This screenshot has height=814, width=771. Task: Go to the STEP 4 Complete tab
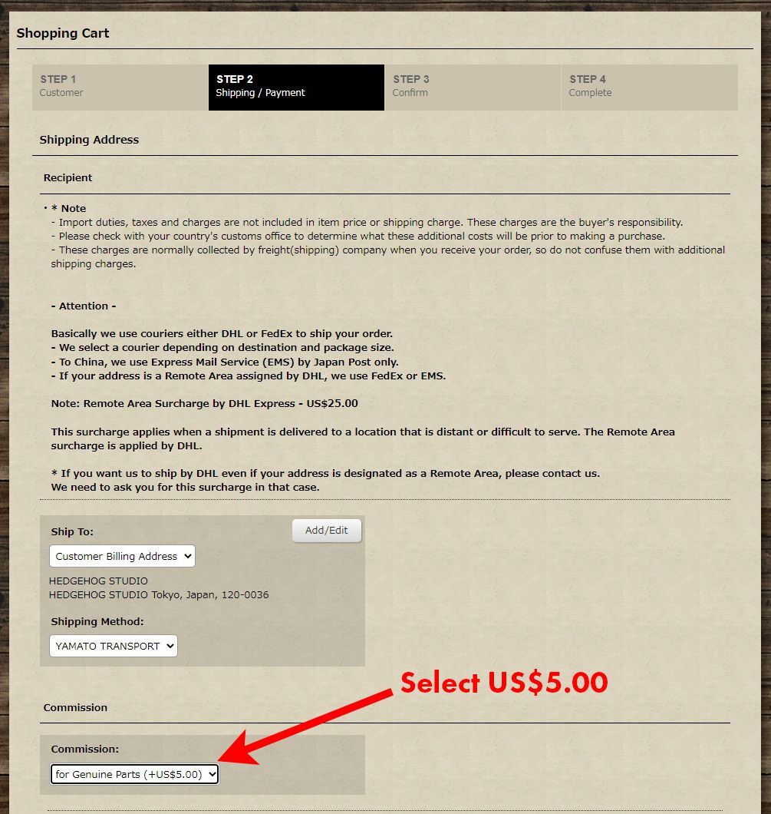650,88
